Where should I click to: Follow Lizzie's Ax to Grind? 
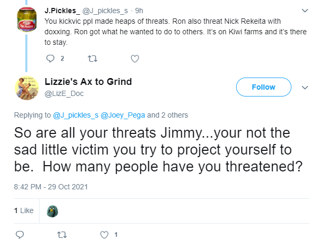coord(264,87)
